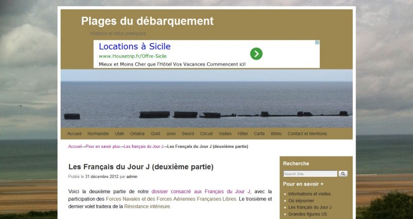Click the 31 décembre 2012 date link
The image size is (413, 219).
102,177
